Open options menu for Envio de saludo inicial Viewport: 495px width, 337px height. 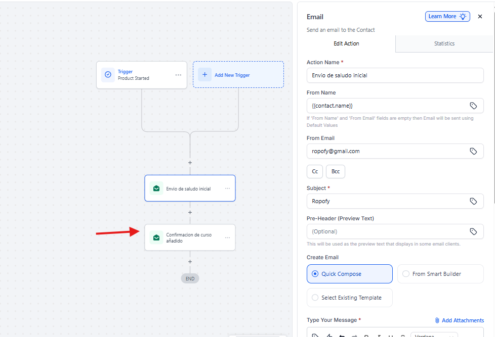coord(227,188)
